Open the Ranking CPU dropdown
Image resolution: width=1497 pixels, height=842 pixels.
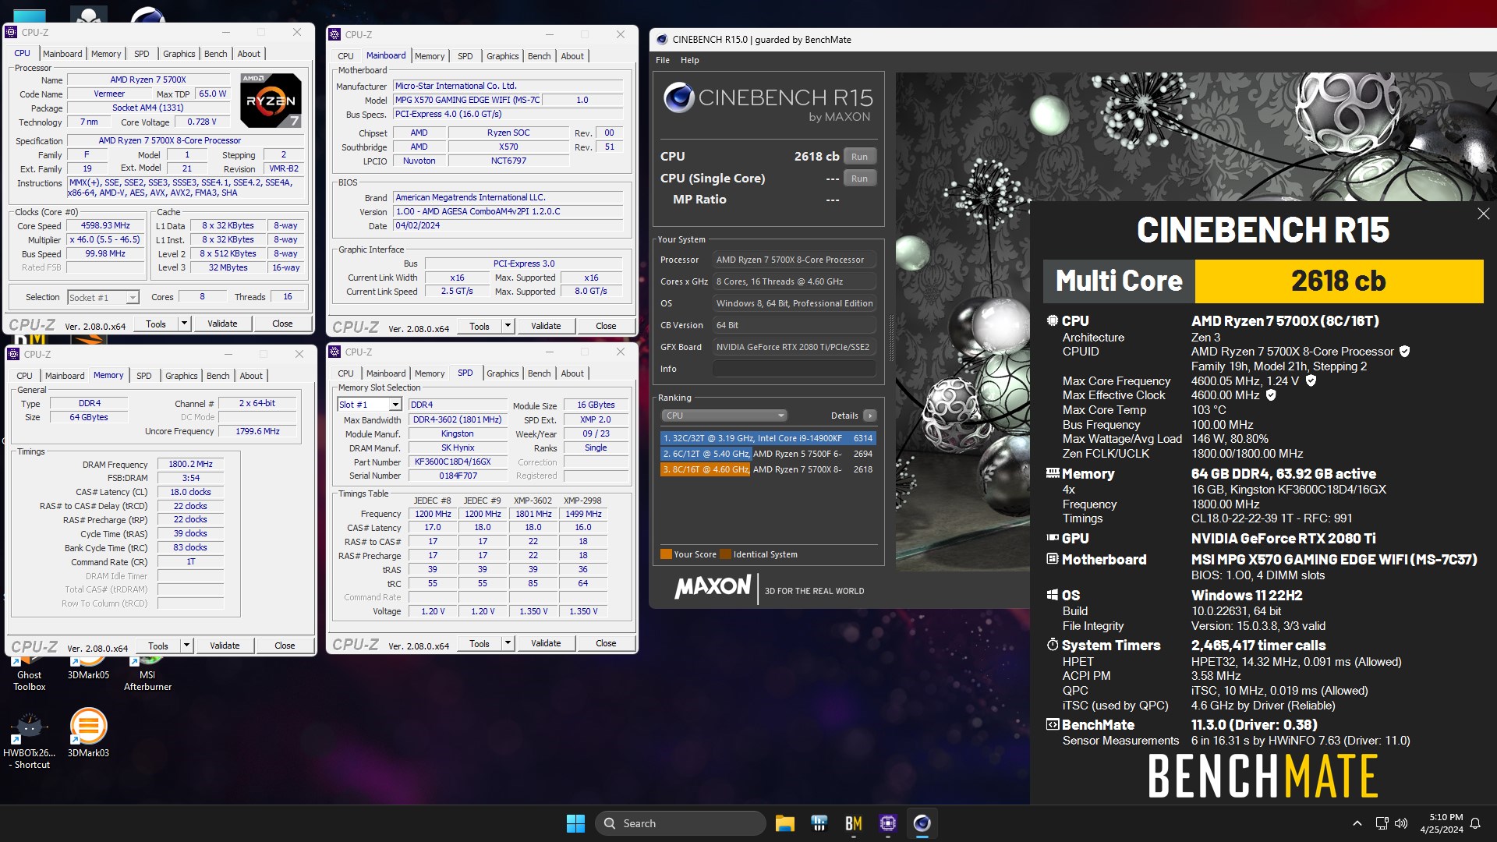724,416
